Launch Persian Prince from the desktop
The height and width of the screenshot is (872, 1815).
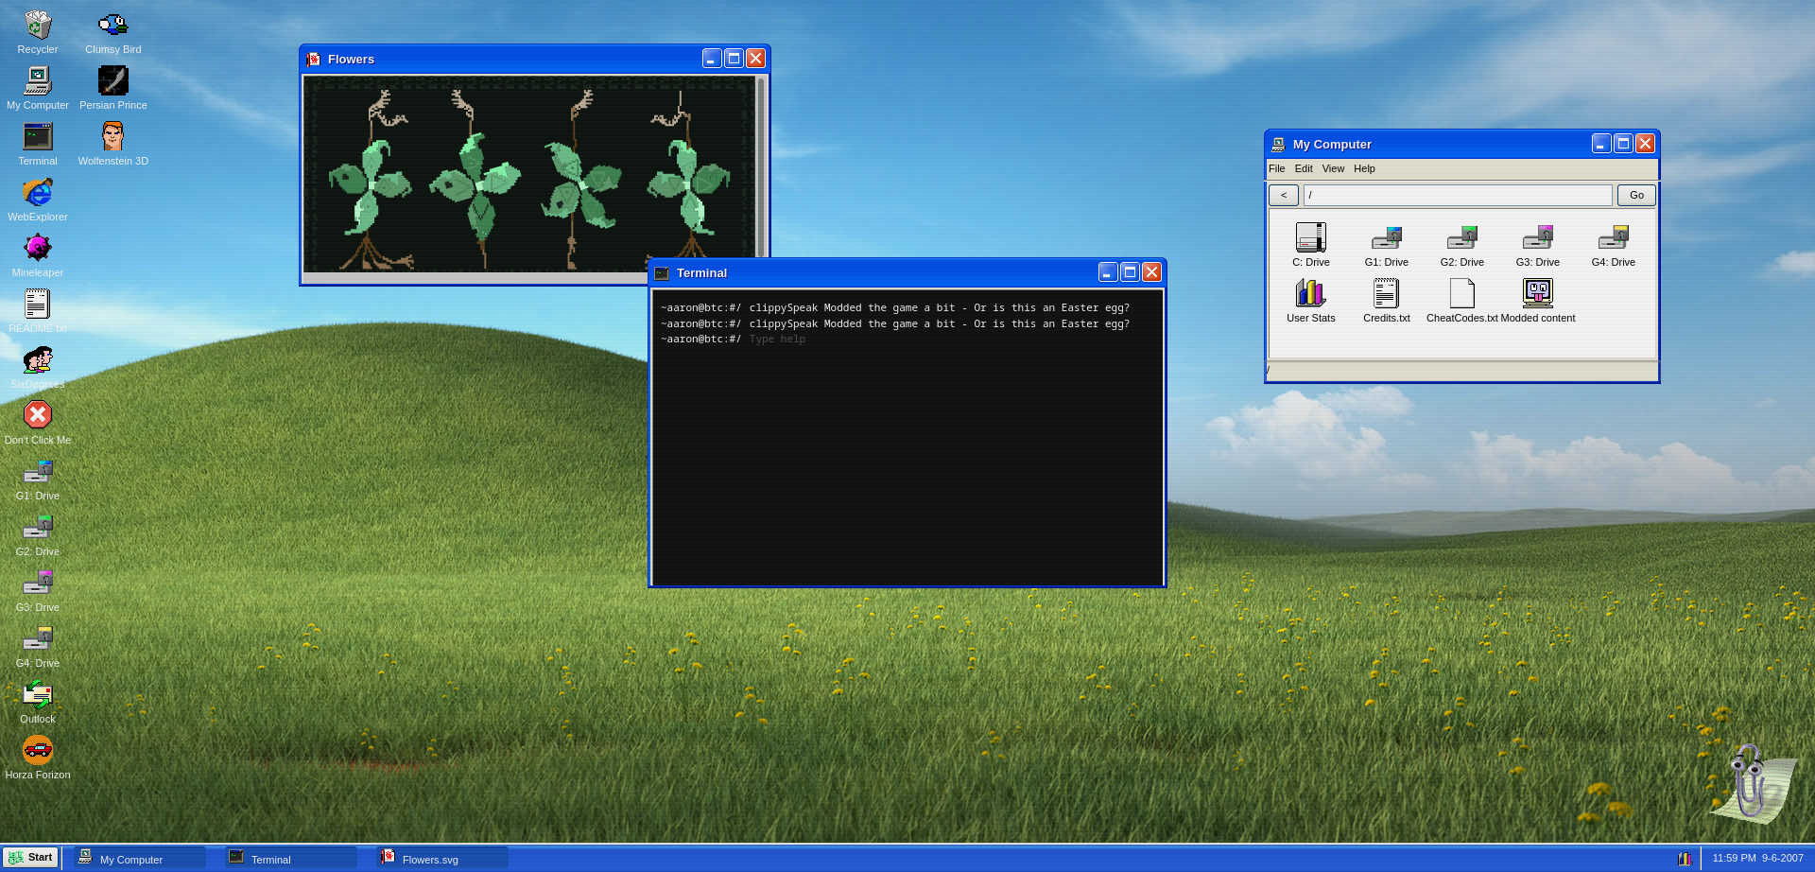click(x=113, y=88)
